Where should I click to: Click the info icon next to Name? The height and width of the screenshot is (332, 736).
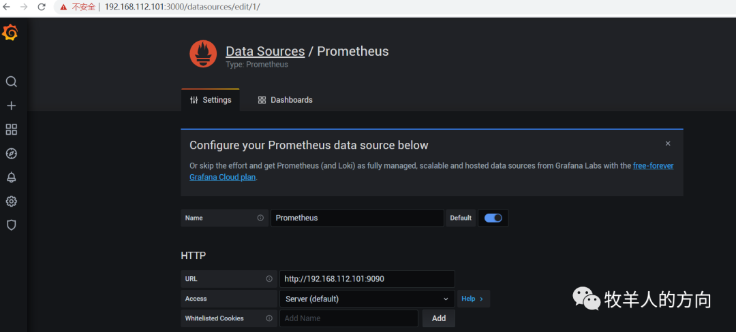[x=260, y=218]
